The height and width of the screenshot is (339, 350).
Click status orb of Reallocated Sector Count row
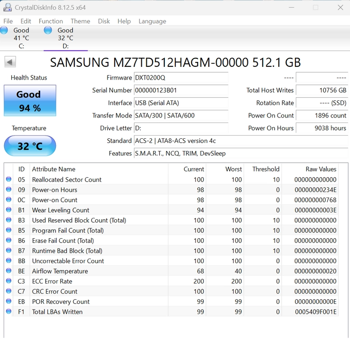9,179
